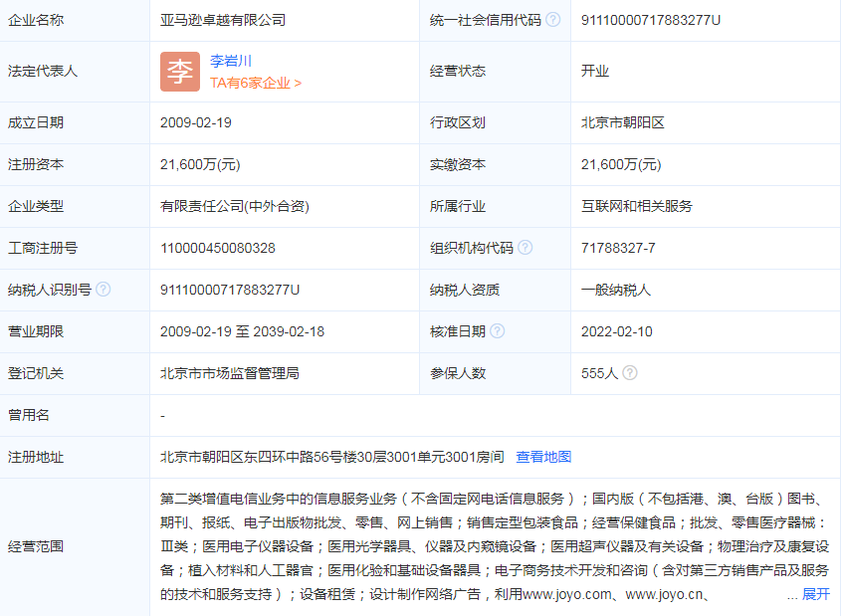Click the 登记机关 label
843x616 pixels.
point(36,373)
